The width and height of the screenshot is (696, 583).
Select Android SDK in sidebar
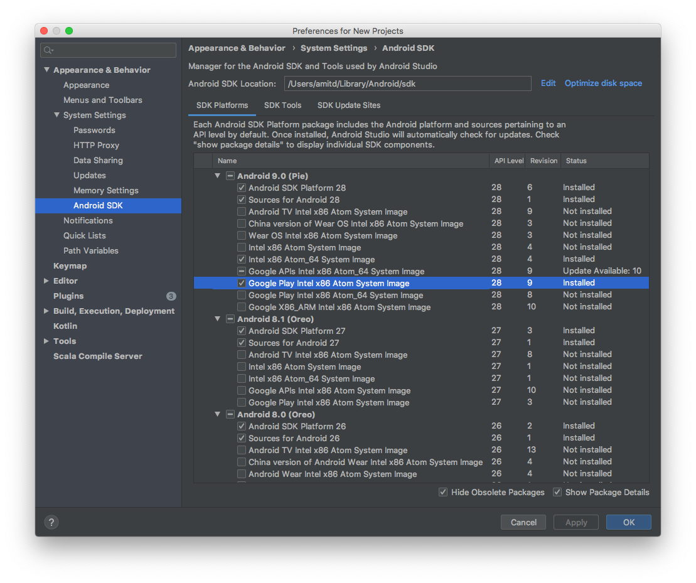[109, 205]
